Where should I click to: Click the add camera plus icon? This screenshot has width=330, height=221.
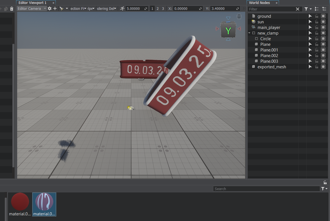[x=55, y=9]
